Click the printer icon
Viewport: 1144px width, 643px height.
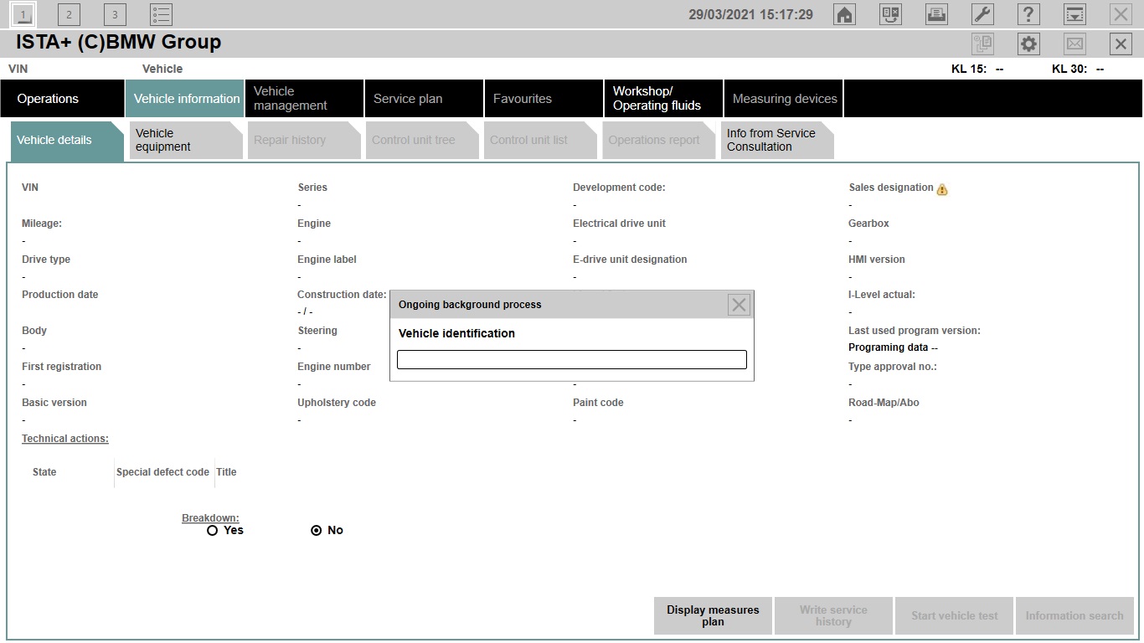tap(936, 14)
